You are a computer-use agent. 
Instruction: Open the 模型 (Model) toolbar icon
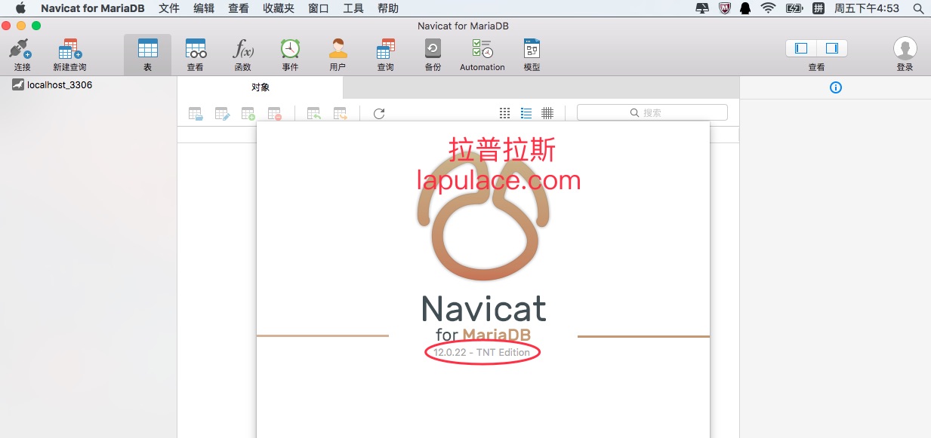(532, 50)
